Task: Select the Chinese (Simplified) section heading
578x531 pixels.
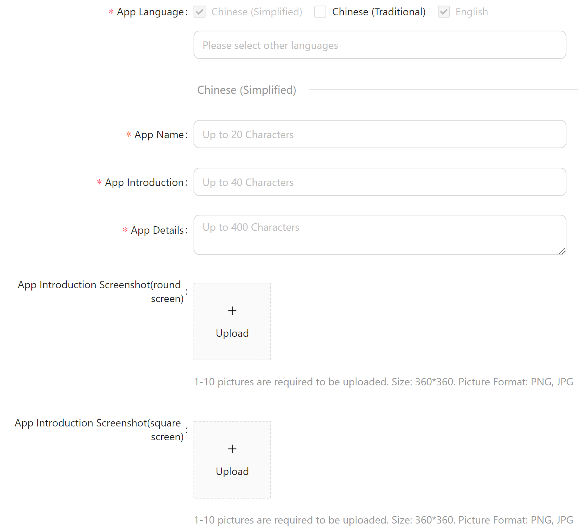Action: coord(246,90)
